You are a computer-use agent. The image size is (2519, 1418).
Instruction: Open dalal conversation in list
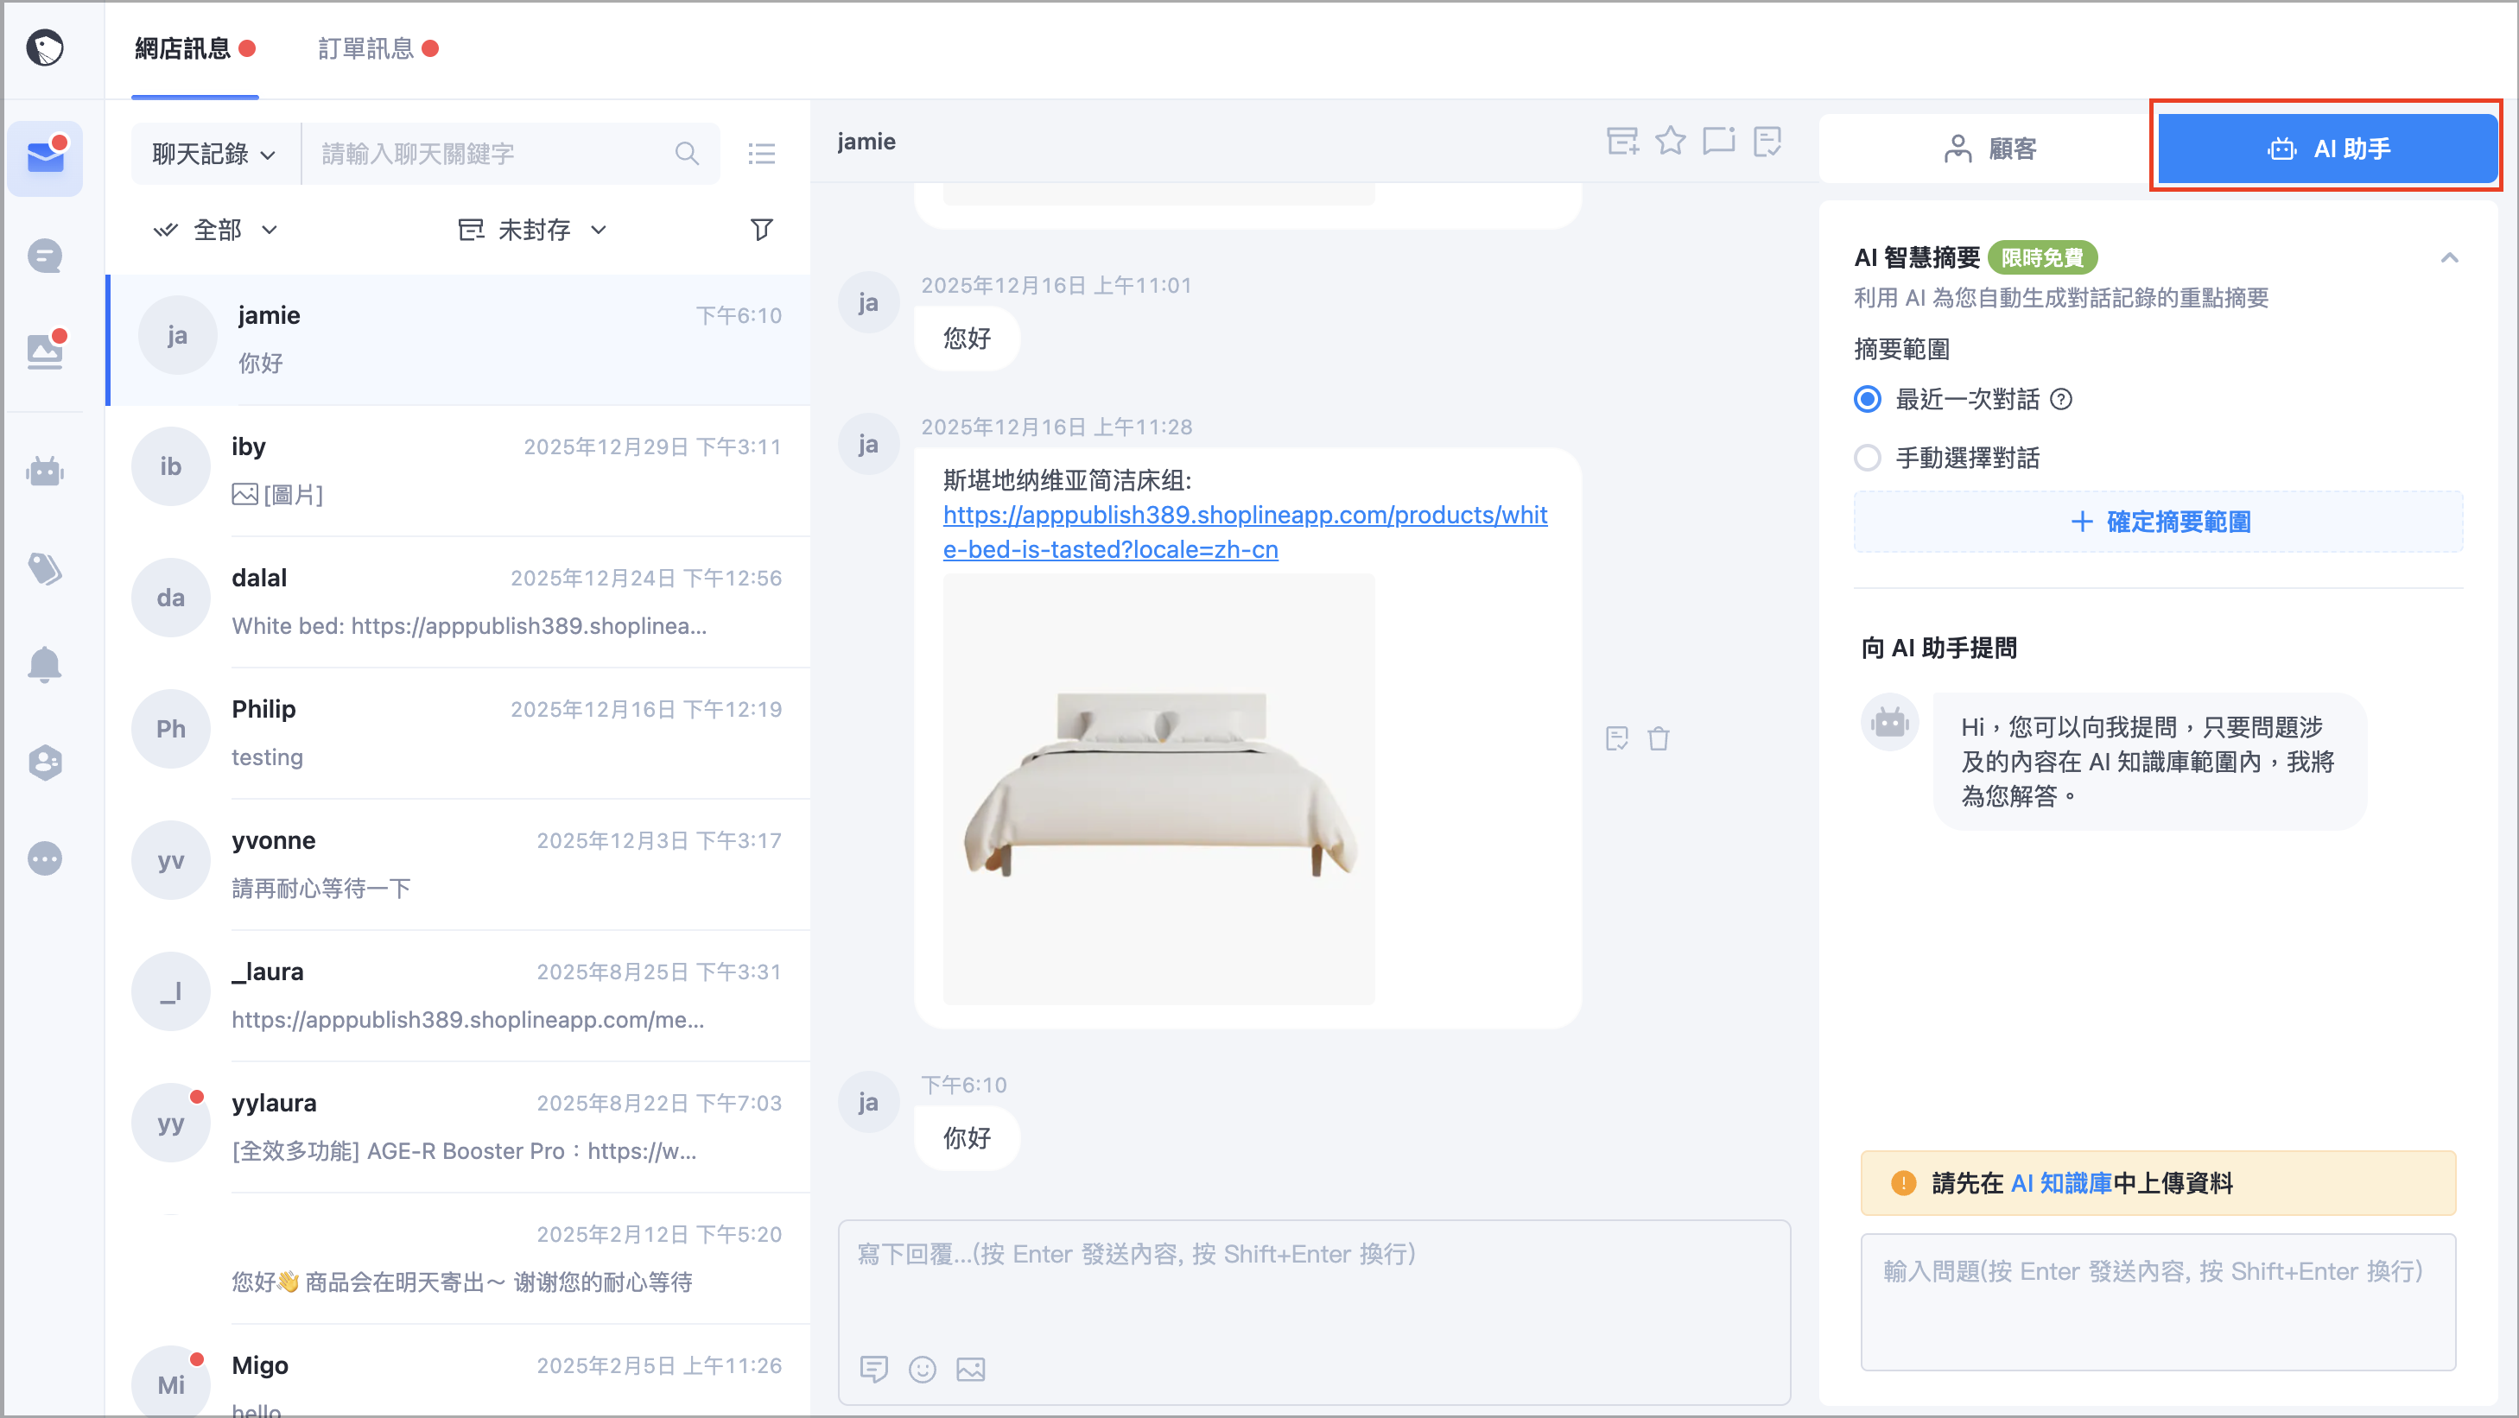click(460, 601)
